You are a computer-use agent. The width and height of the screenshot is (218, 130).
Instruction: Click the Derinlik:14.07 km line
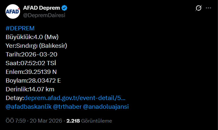[x=30, y=89]
